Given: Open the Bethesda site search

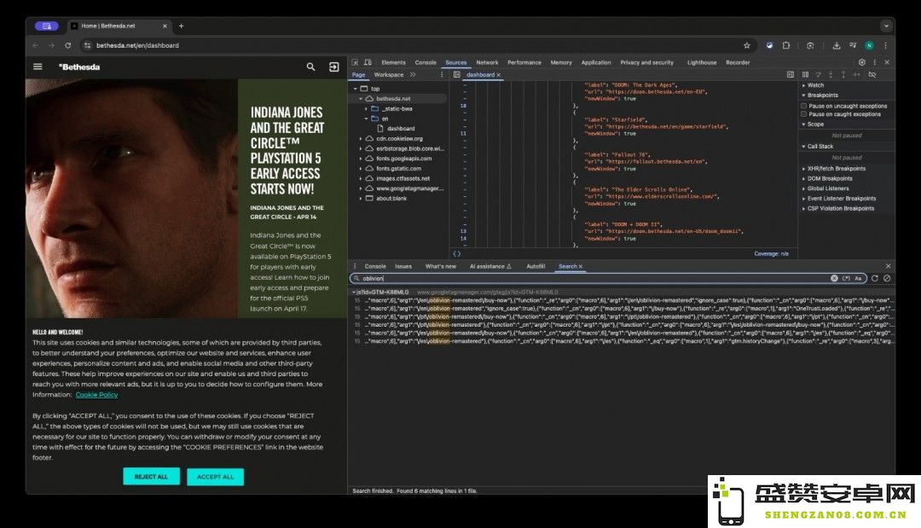Looking at the screenshot, I should point(310,67).
